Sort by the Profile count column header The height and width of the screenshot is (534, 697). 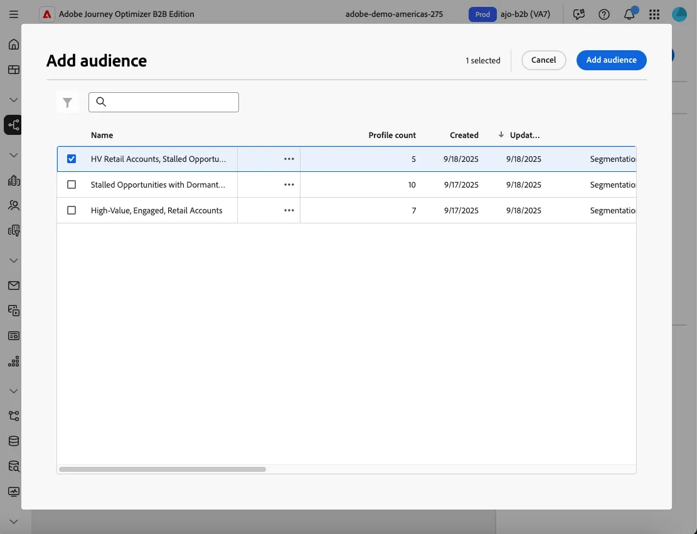coord(392,135)
